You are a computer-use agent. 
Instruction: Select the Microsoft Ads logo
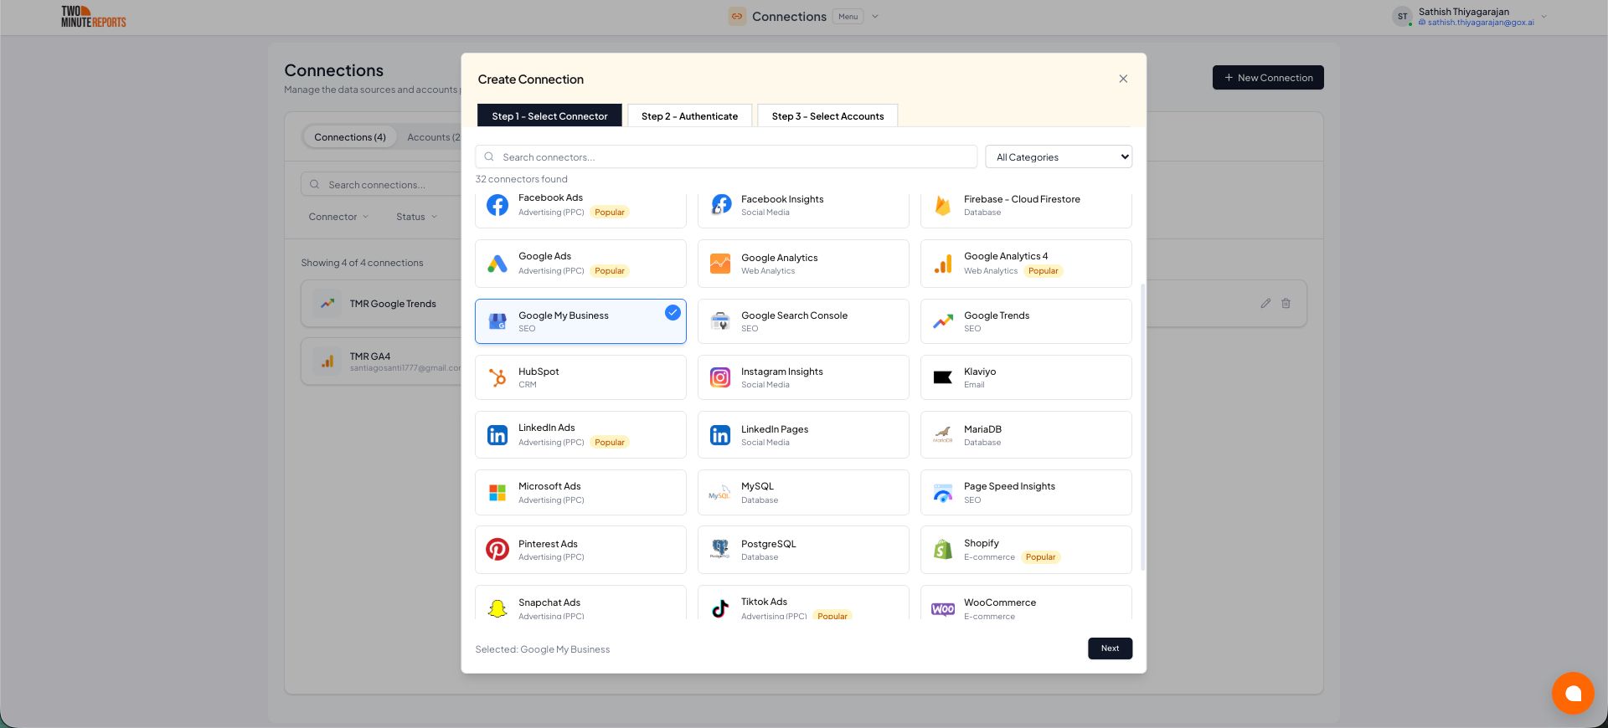(x=497, y=493)
